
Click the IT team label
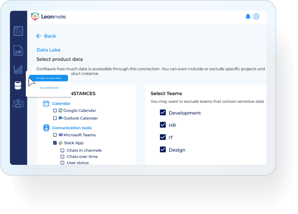tap(171, 138)
